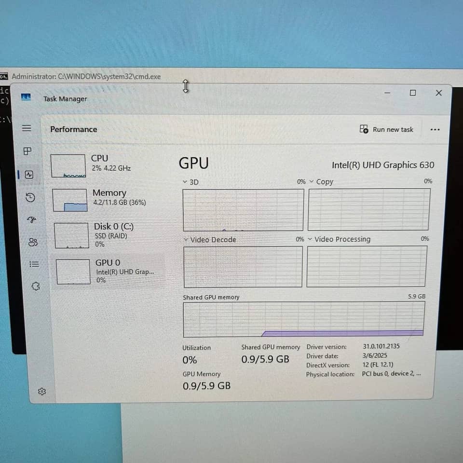
Task: Select the Memory performance item
Action: point(107,200)
